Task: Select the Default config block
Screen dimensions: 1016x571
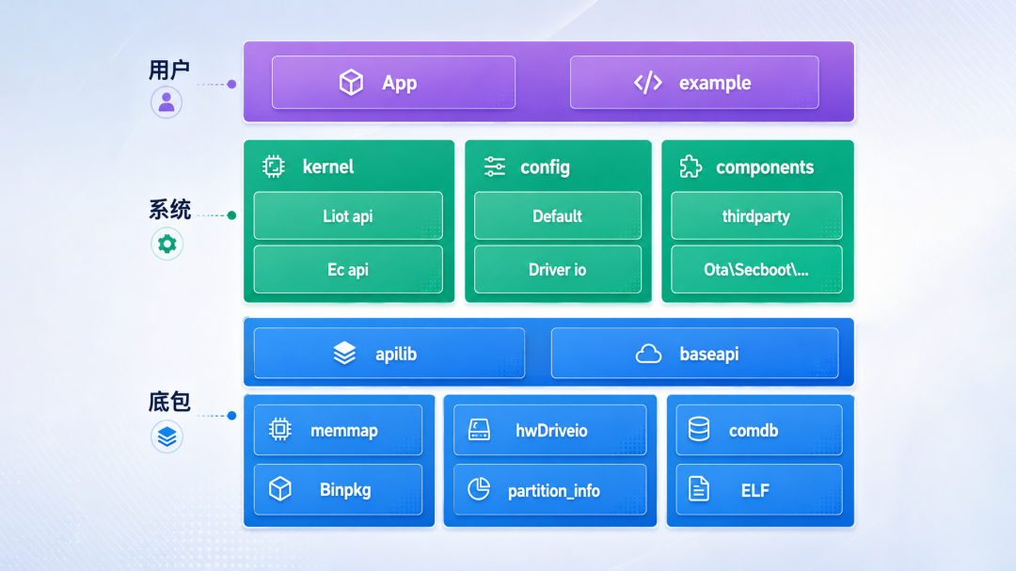Action: 558,215
